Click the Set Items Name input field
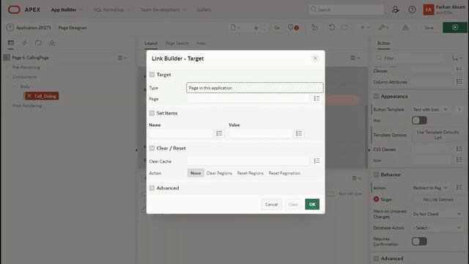The height and width of the screenshot is (264, 469). tap(181, 133)
